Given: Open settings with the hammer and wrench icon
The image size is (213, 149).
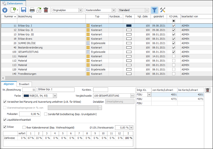Looking at the screenshot, I should (162, 10).
